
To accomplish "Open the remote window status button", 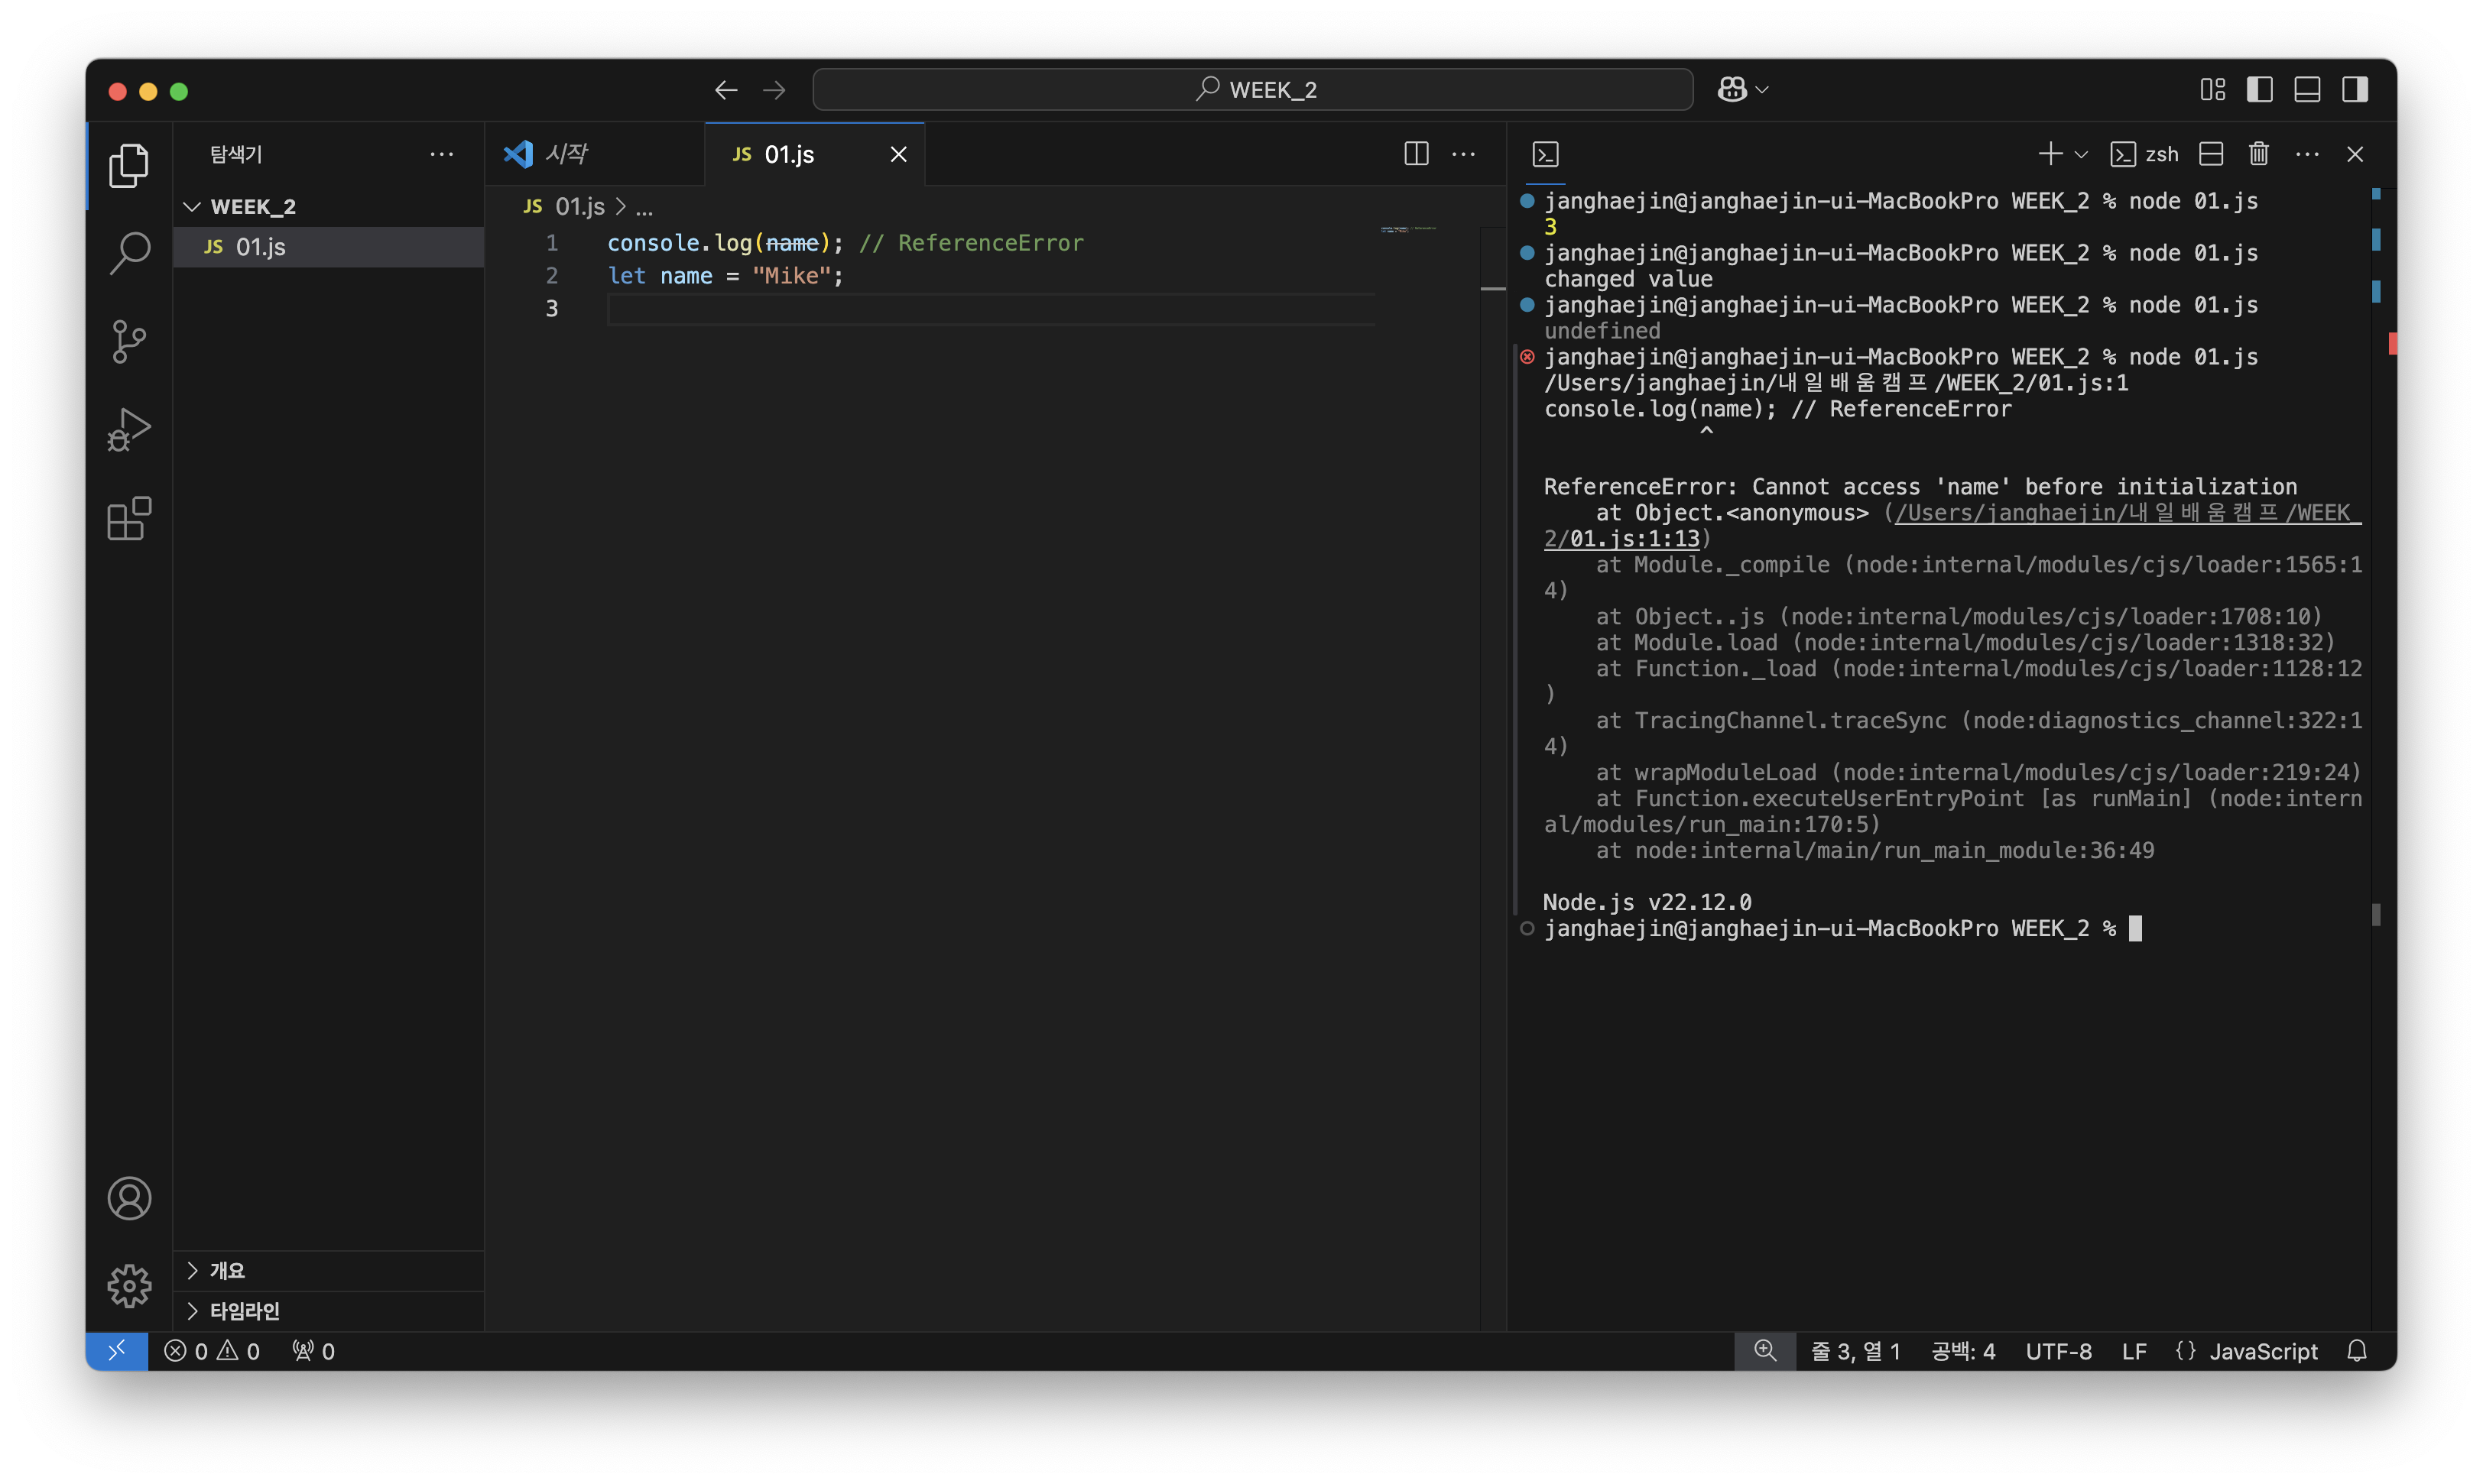I will (117, 1351).
